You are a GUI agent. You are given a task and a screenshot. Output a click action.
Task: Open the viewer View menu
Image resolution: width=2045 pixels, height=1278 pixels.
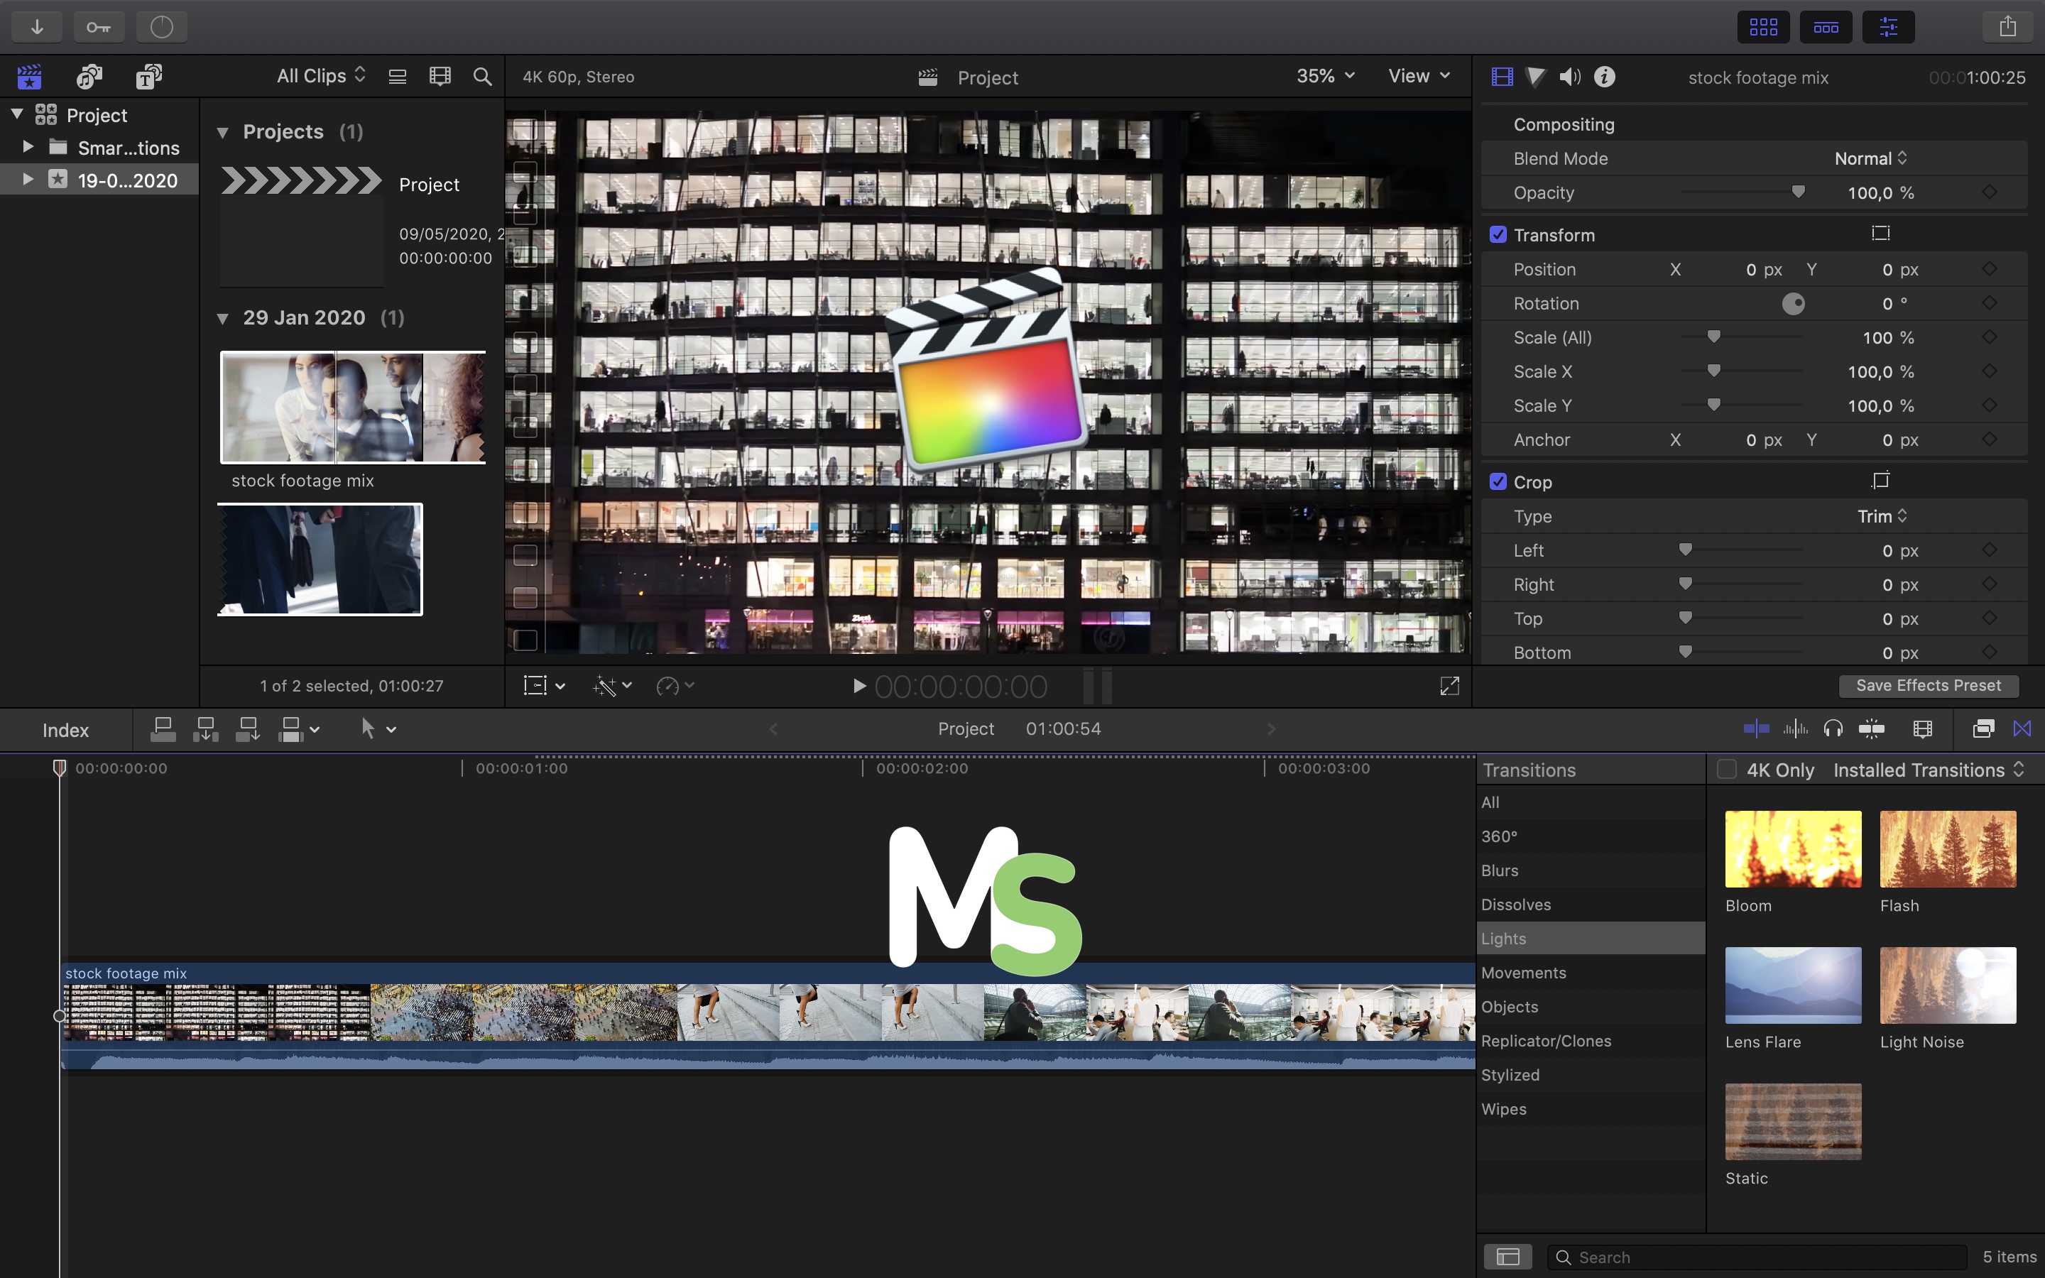tap(1419, 76)
